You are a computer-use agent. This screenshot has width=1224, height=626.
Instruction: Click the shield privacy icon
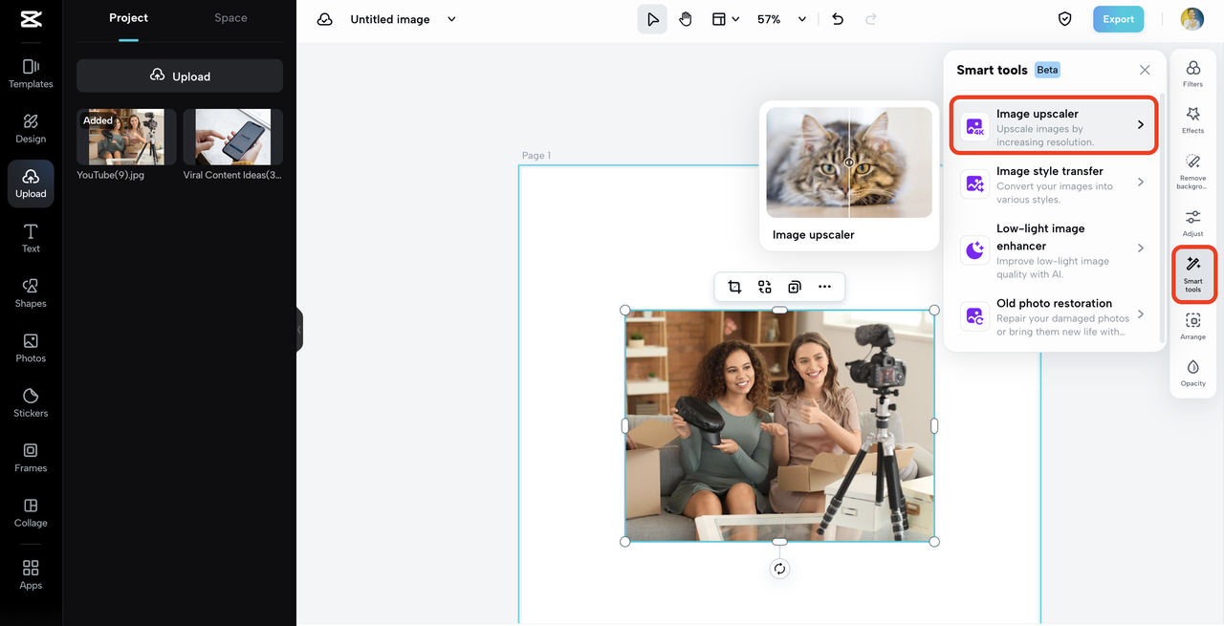(x=1064, y=19)
